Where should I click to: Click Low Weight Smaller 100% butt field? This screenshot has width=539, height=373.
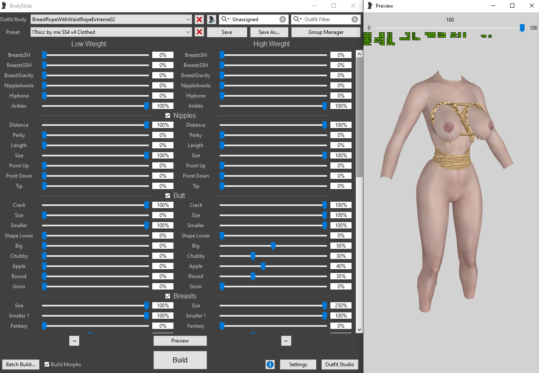[163, 225]
